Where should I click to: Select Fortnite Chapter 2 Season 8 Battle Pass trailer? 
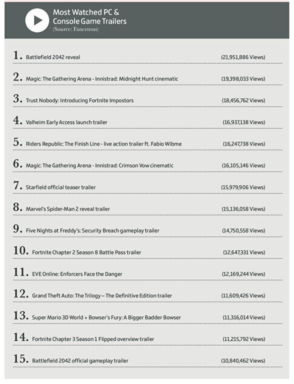[x=87, y=252]
